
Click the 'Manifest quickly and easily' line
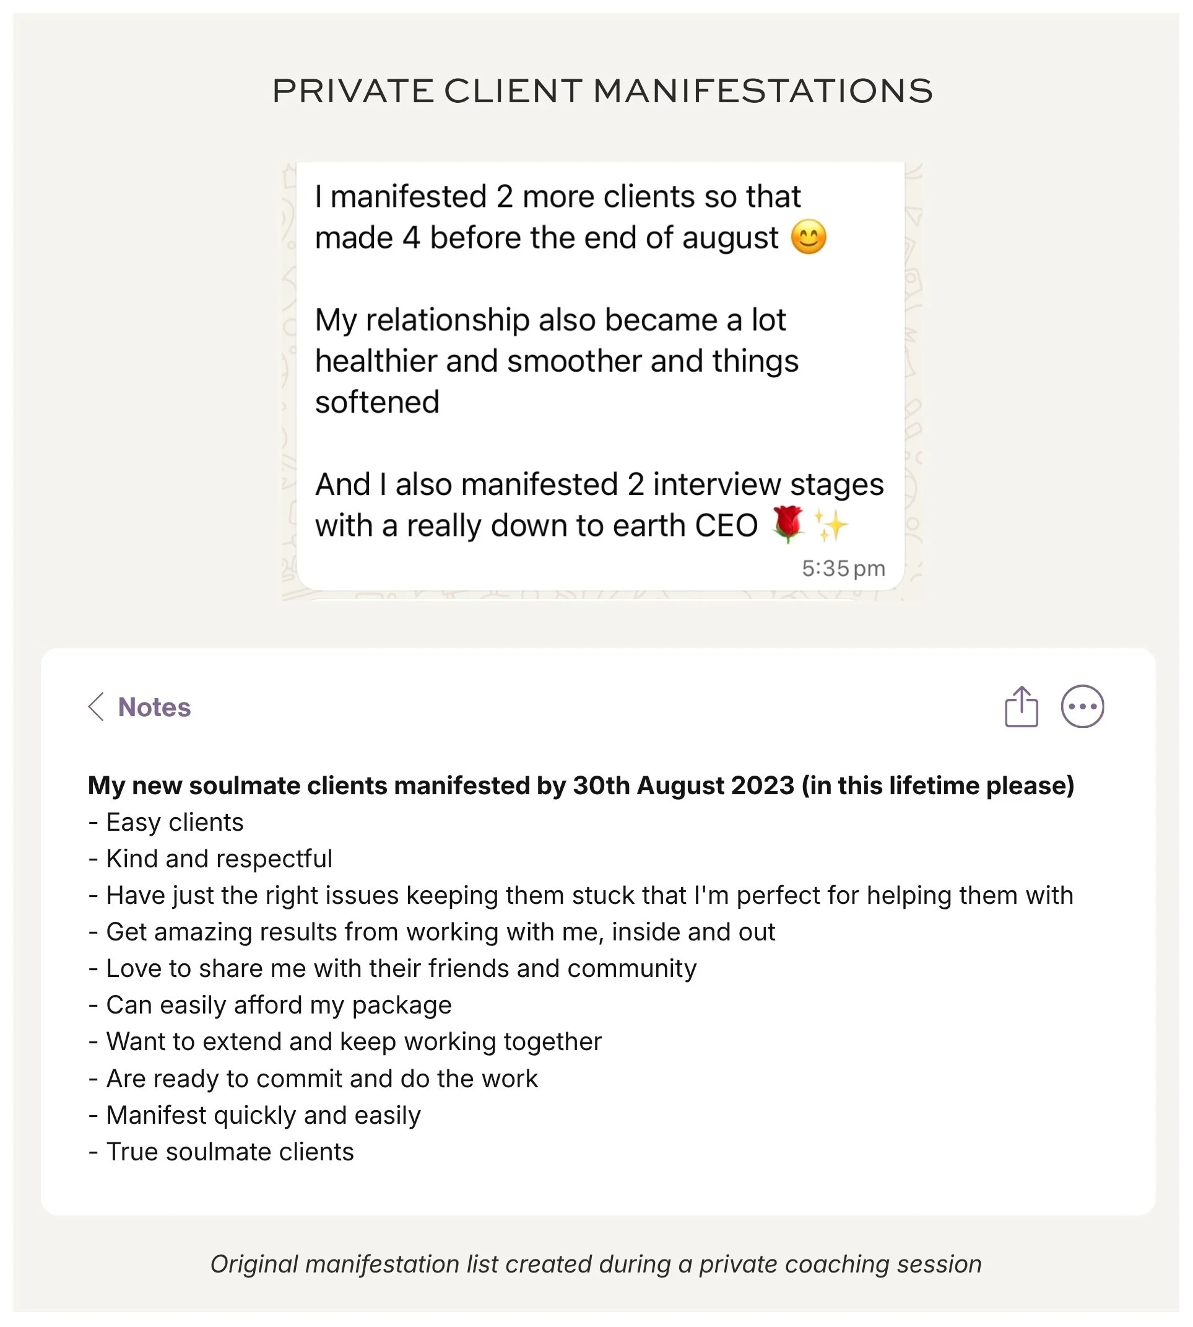(x=254, y=1115)
